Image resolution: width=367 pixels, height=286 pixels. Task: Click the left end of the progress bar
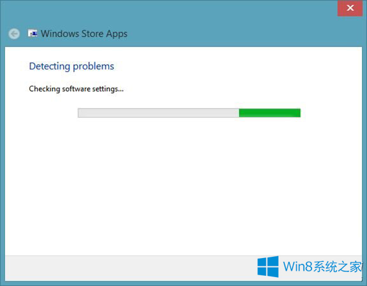tap(80, 113)
